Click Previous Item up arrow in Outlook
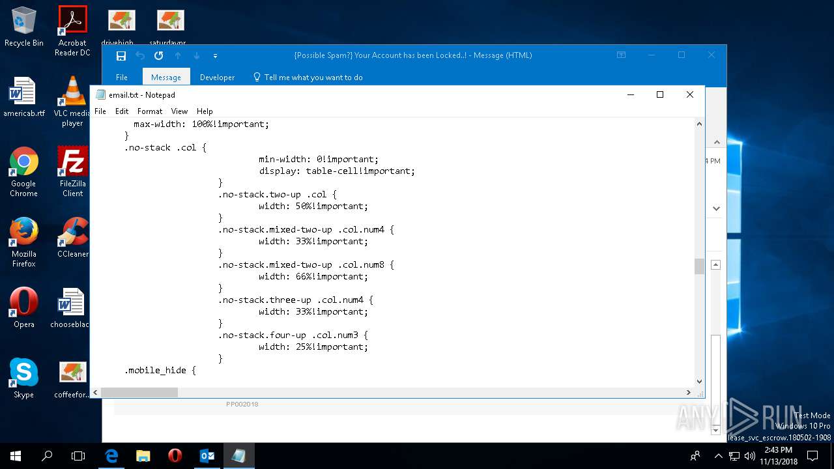The height and width of the screenshot is (469, 834). (178, 56)
